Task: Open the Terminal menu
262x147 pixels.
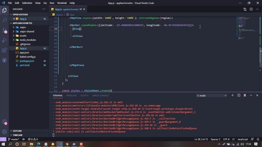Action: (x=62, y=3)
